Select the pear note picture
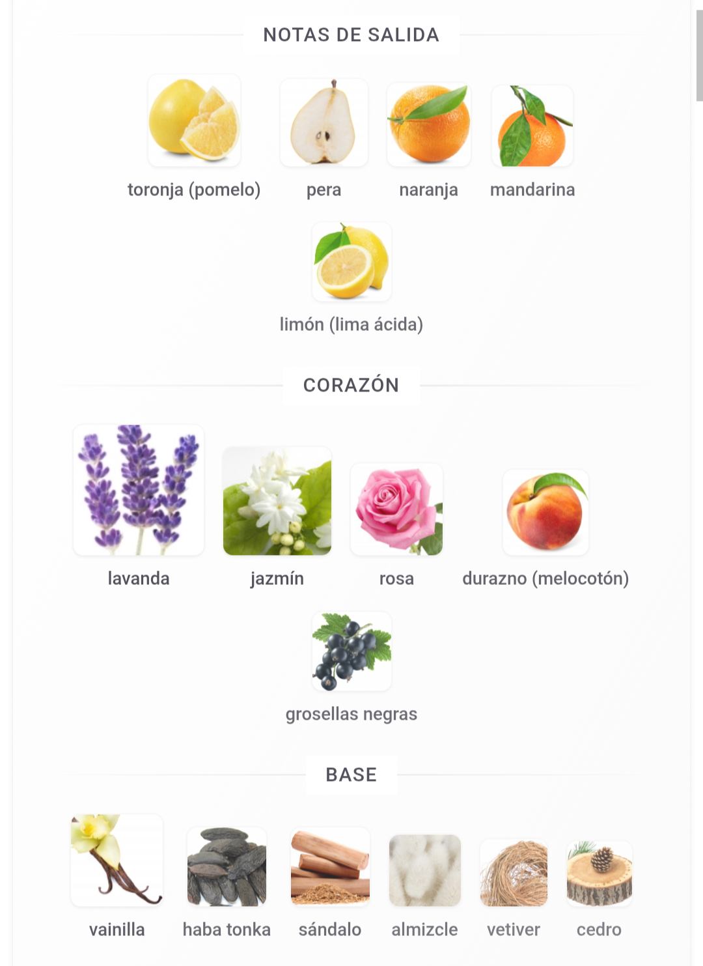The height and width of the screenshot is (966, 703). coord(324,122)
